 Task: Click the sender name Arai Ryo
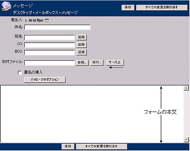pyautogui.click(x=36, y=21)
